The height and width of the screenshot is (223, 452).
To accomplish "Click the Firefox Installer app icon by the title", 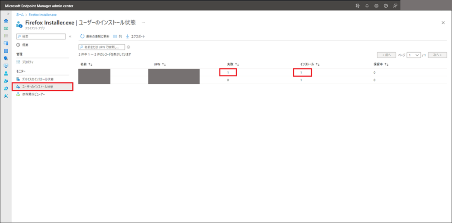I will coord(20,24).
